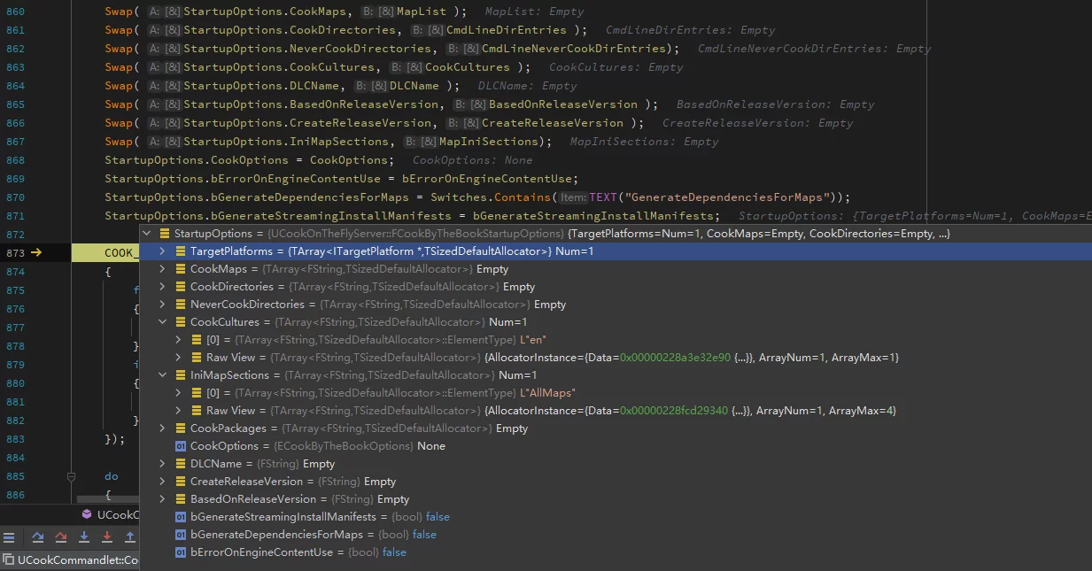This screenshot has height=571, width=1092.
Task: Expand the CookPackages array
Action: point(163,428)
